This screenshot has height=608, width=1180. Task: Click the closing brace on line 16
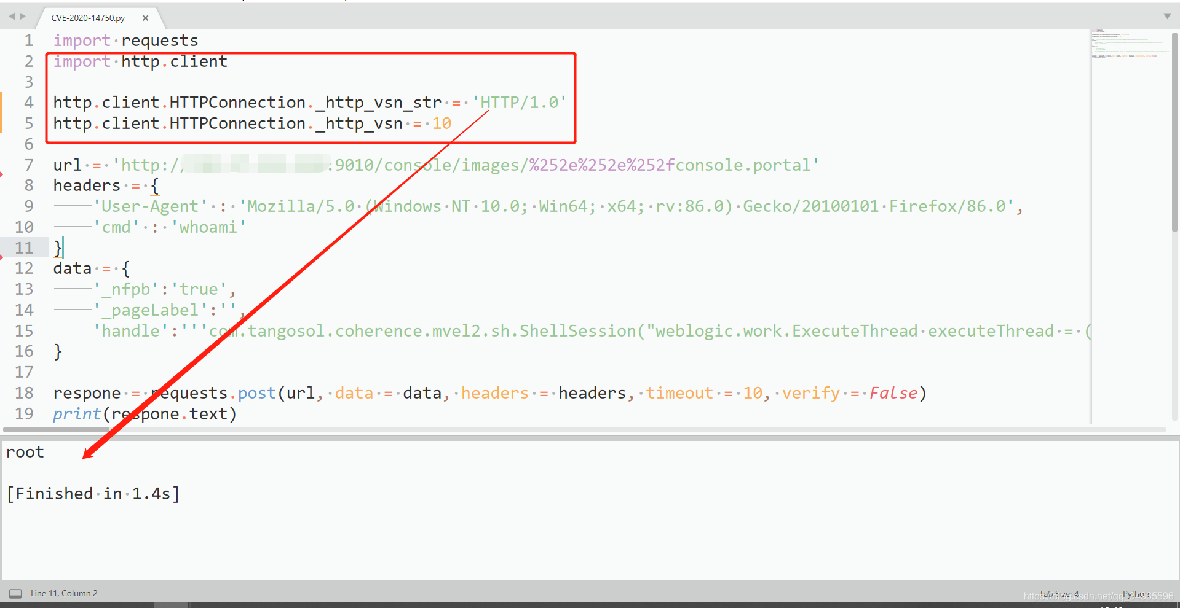[58, 351]
